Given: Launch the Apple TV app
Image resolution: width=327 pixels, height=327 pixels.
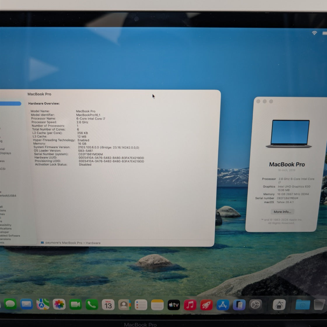Looking at the screenshot, I should (174, 305).
